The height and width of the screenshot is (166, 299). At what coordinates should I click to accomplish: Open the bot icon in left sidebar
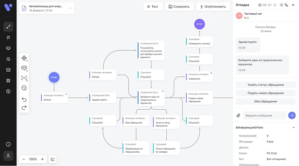coord(8,48)
